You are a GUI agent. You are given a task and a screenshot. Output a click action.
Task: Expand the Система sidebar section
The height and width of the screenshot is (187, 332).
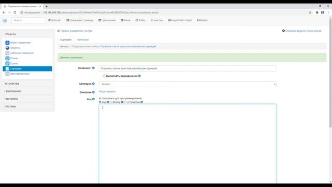point(27,106)
